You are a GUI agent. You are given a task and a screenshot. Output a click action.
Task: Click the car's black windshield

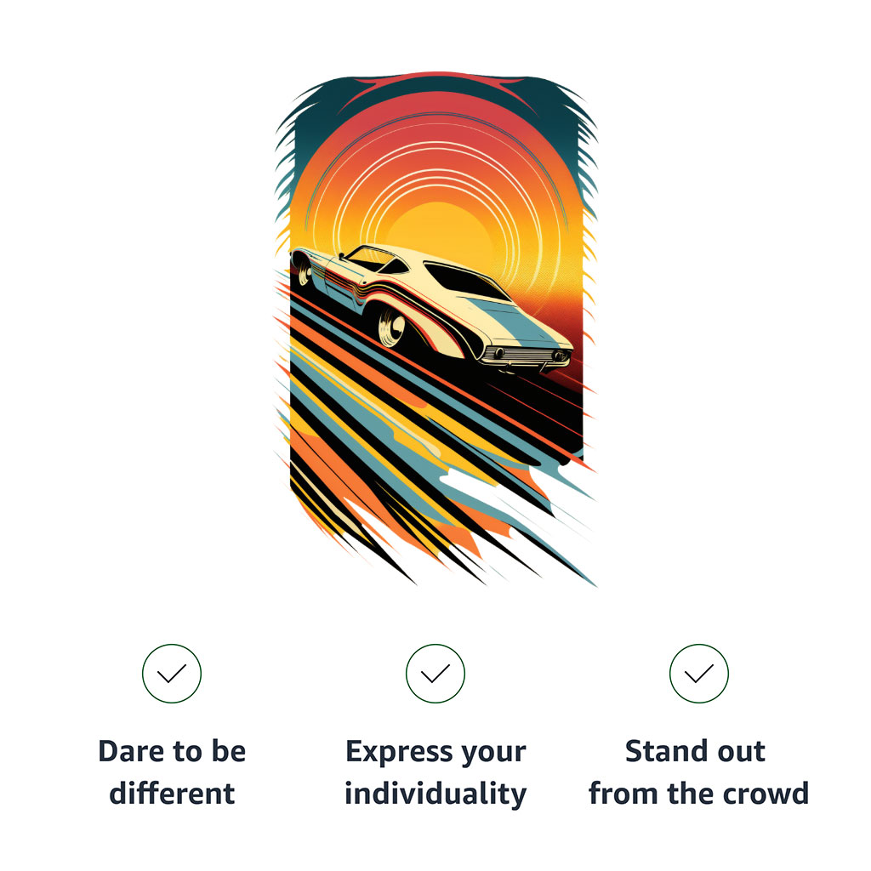[x=465, y=281]
